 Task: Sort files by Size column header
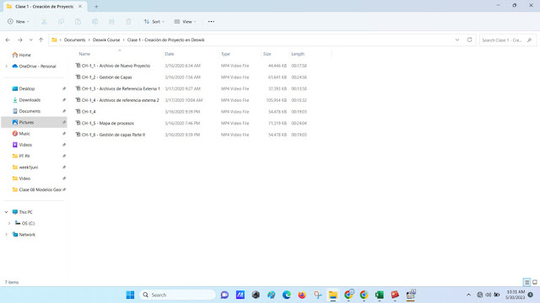pos(267,54)
